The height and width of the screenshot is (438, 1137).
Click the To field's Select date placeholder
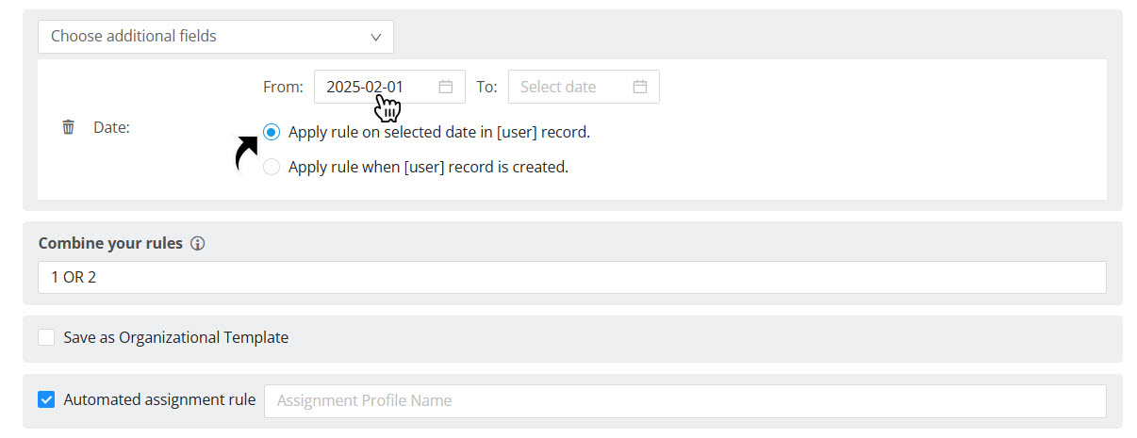coord(558,87)
